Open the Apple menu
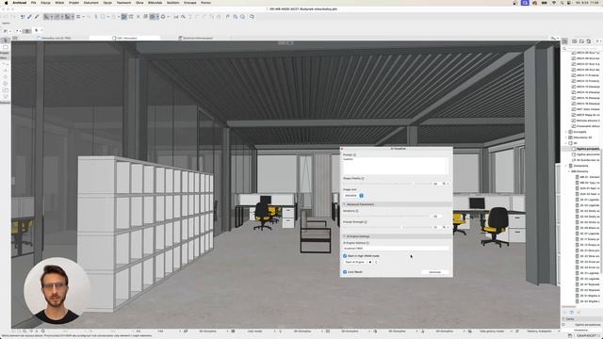Screen dimensions: 603x339 (x=6, y=3)
